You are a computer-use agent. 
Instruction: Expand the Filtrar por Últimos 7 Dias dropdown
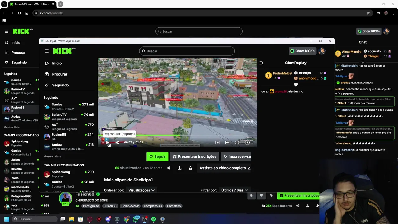234,190
